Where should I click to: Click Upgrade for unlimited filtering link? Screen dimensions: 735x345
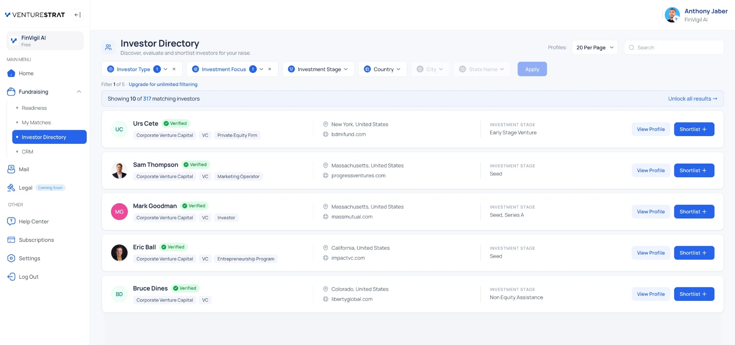click(x=163, y=84)
